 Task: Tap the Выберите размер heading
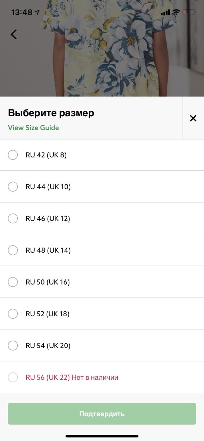pyautogui.click(x=51, y=113)
